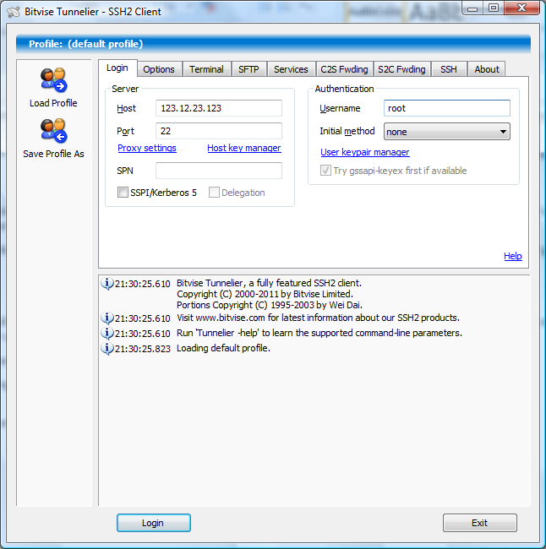This screenshot has width=546, height=549.
Task: Click the Exit button
Action: [480, 523]
